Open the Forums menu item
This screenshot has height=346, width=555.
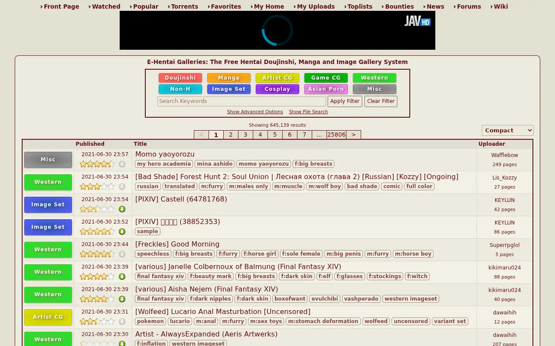469,6
